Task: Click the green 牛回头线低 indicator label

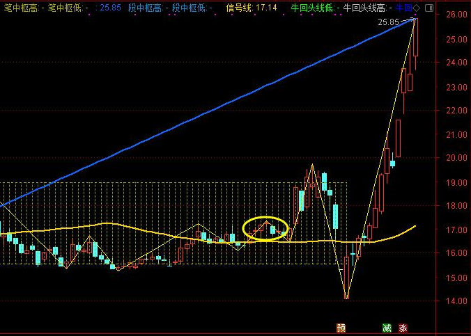Action: tap(315, 8)
